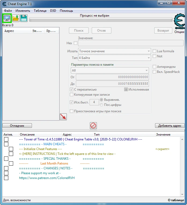Click the <скрипт> value cell
The height and width of the screenshot is (205, 187).
point(162,149)
